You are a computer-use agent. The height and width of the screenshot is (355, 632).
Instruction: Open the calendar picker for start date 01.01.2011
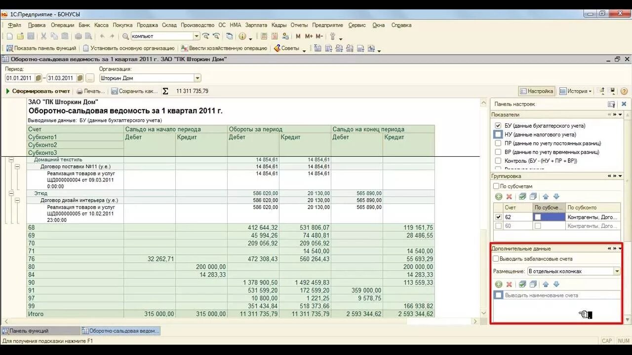[39, 78]
